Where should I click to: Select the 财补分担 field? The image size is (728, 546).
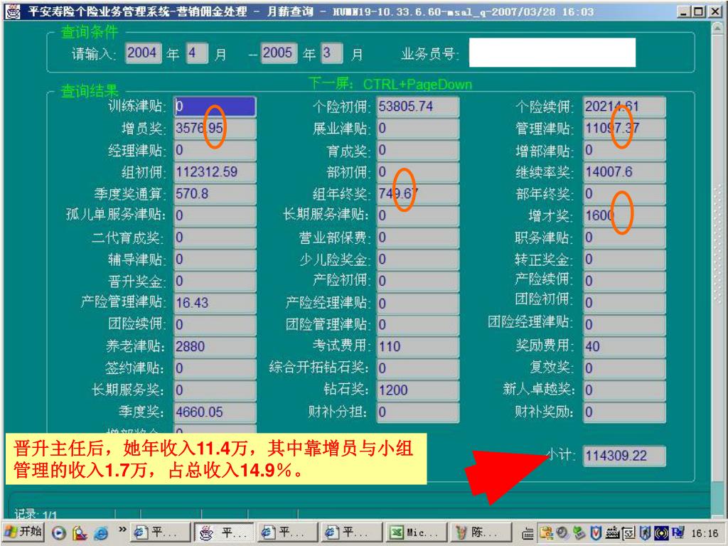coord(417,412)
